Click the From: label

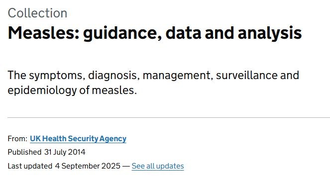tap(17, 139)
